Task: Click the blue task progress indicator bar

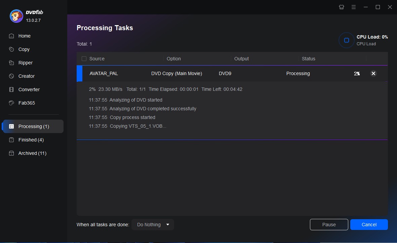Action: (80, 73)
